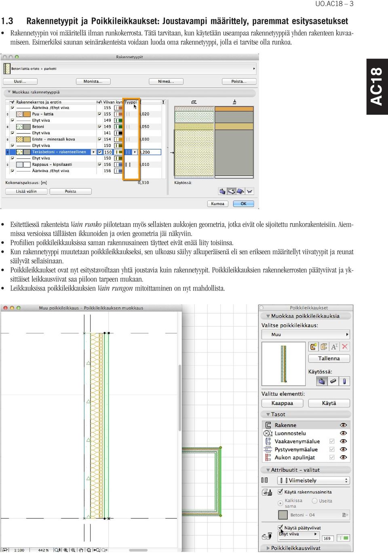
Task: Click the roof icon under Käytössä in Rakennetyypit
Action: click(240, 191)
